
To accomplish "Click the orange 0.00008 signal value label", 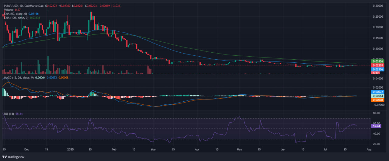I will click(378, 100).
